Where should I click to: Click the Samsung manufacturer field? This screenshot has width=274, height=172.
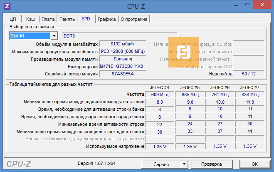[x=122, y=59]
